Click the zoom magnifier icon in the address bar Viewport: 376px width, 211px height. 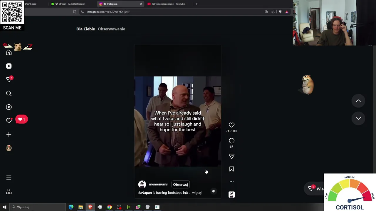(266, 12)
